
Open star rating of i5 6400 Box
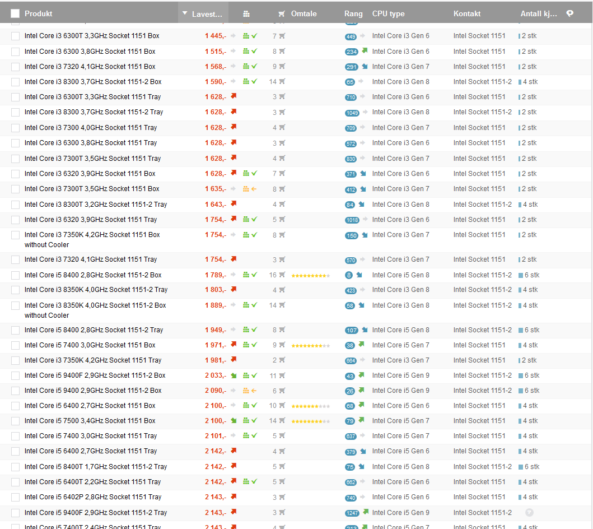point(310,406)
